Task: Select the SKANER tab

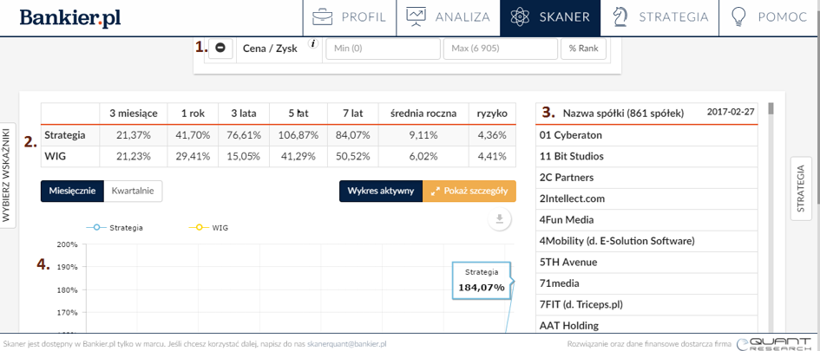Action: click(x=550, y=17)
